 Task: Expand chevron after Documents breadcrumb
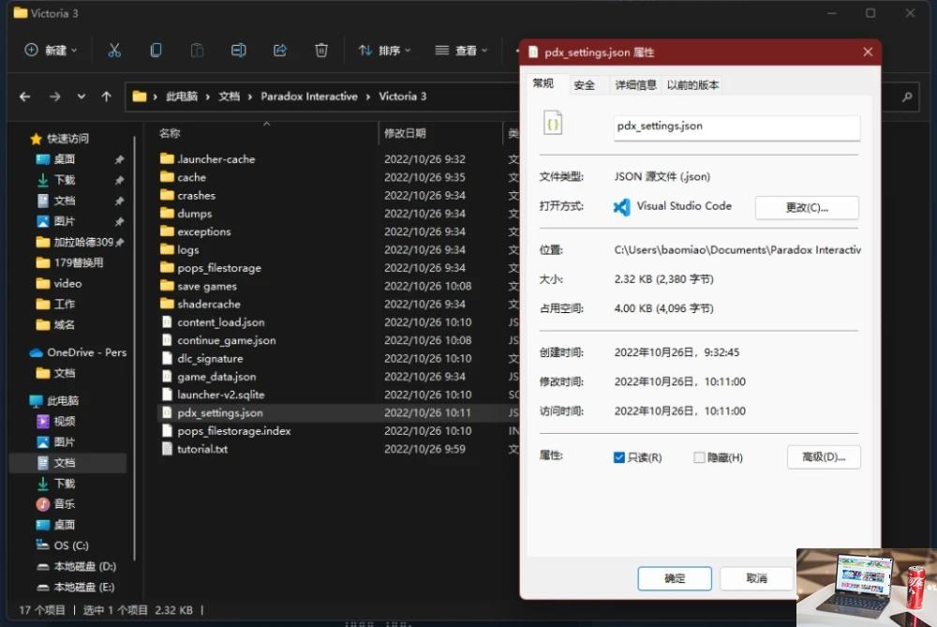coord(249,97)
